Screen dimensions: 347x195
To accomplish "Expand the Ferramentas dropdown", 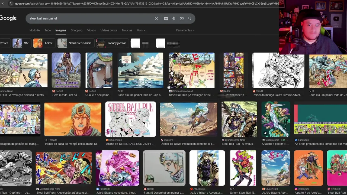I will tap(185, 30).
